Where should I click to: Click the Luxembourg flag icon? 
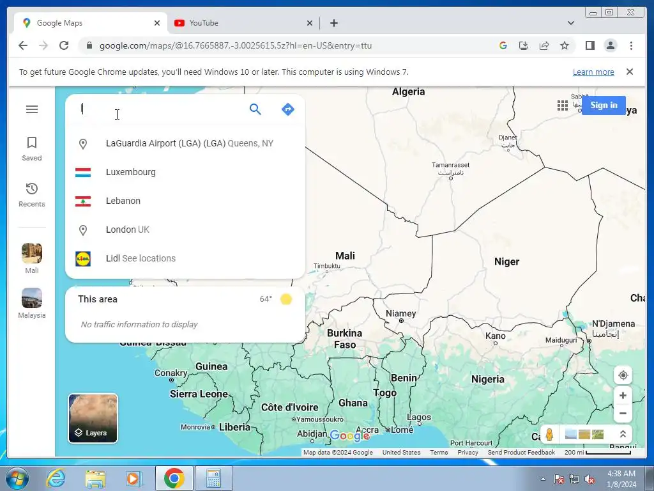83,173
